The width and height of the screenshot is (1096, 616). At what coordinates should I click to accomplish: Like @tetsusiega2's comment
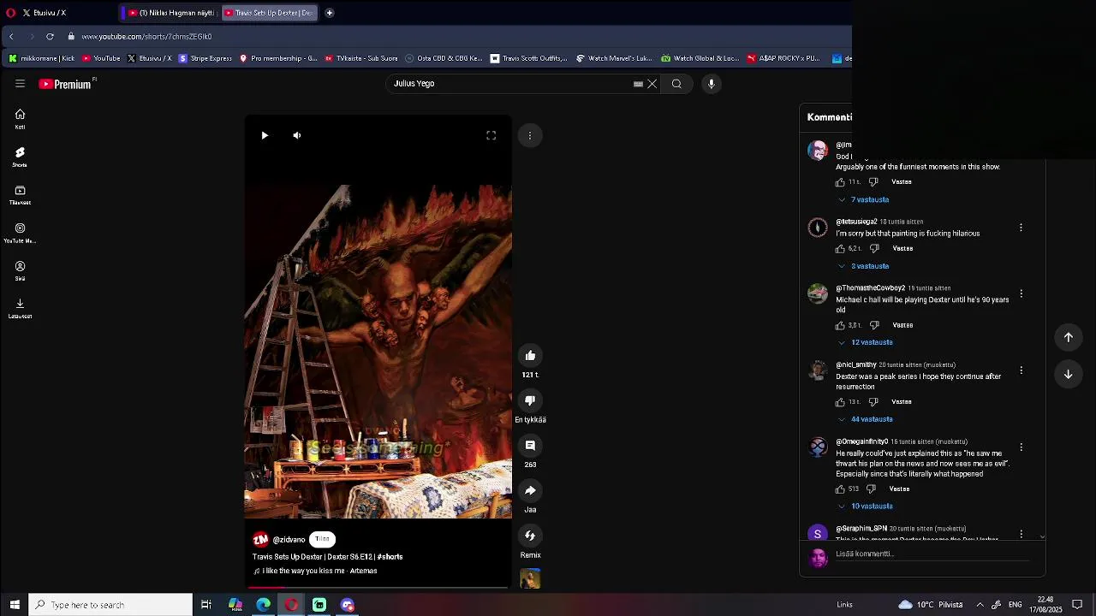click(840, 249)
